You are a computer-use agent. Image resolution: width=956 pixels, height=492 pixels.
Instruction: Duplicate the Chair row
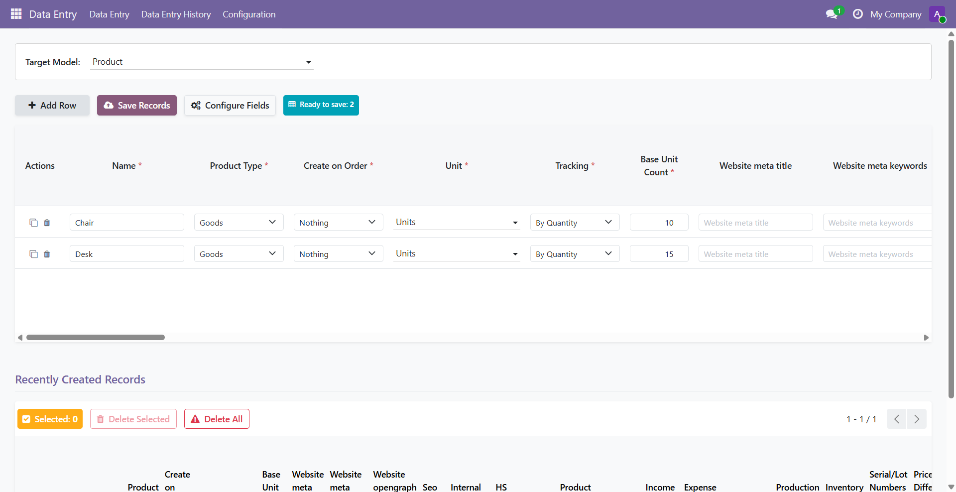point(33,223)
